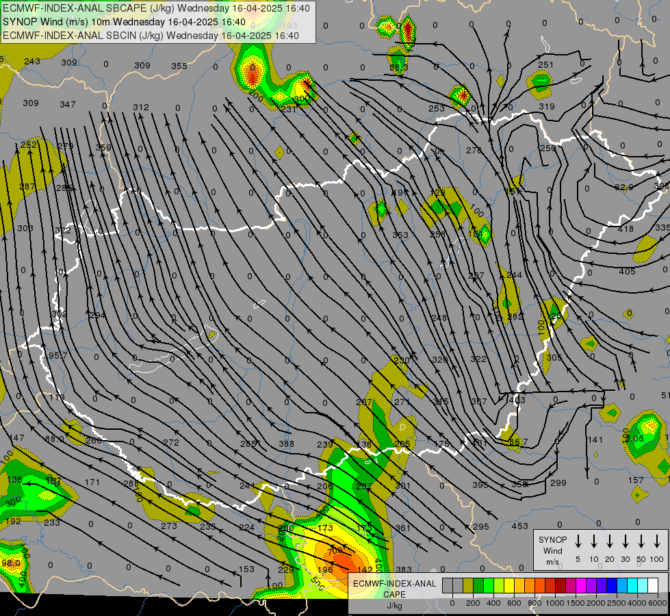The image size is (670, 616).
Task: Click the SBCIN title line in the header
Action: coord(151,36)
